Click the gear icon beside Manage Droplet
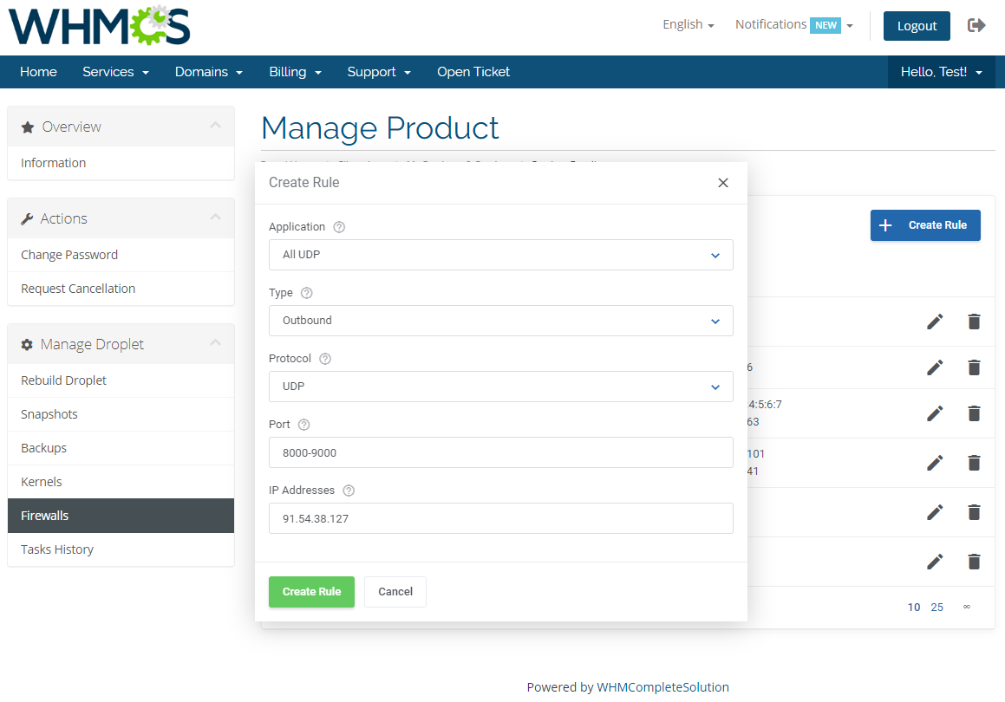Viewport: 1005px width, 702px height. click(x=26, y=343)
